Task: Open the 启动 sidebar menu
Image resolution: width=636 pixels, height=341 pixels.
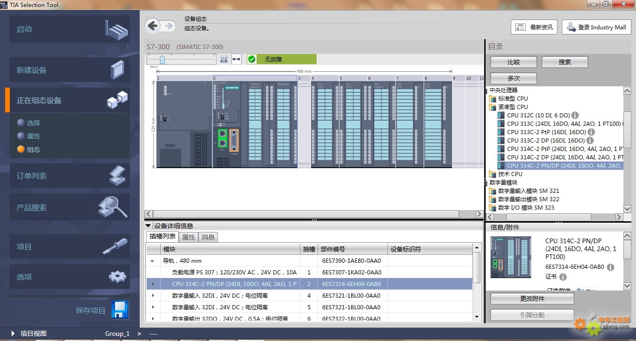Action: [x=70, y=29]
